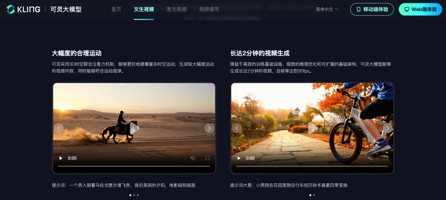Viewport: 446px width, 200px height.
Task: Enter fullscreen on horse video
Action: (207, 158)
